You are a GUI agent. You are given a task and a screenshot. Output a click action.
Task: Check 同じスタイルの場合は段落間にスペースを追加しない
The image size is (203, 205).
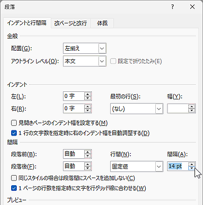(x=14, y=178)
